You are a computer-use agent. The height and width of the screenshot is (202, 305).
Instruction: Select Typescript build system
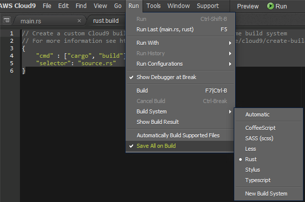coord(258,180)
